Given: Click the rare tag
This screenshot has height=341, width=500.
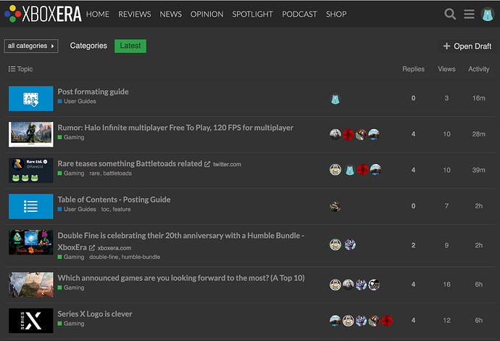Looking at the screenshot, I should tap(94, 173).
